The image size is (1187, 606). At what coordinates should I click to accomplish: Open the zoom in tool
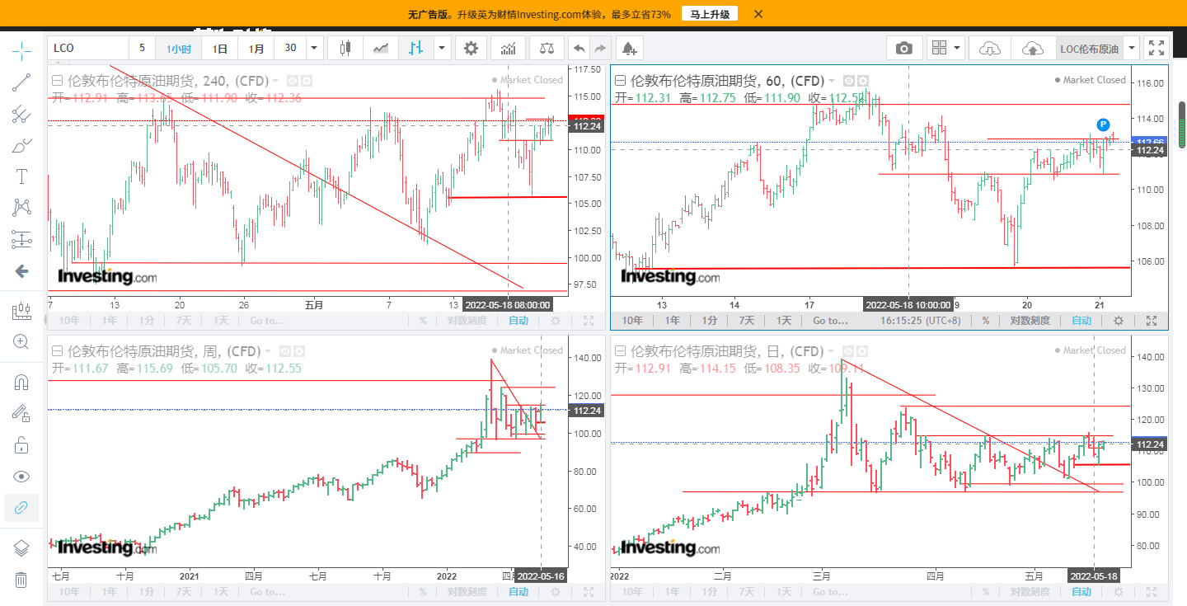click(21, 341)
